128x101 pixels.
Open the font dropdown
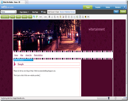41,17
